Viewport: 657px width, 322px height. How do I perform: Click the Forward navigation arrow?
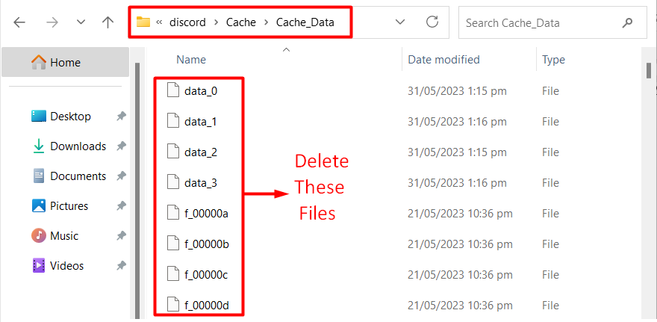coord(52,22)
